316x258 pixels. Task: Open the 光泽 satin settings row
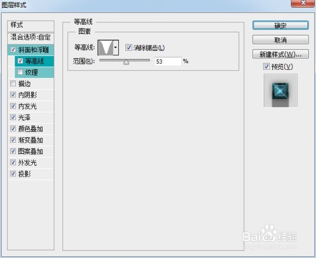pyautogui.click(x=31, y=117)
